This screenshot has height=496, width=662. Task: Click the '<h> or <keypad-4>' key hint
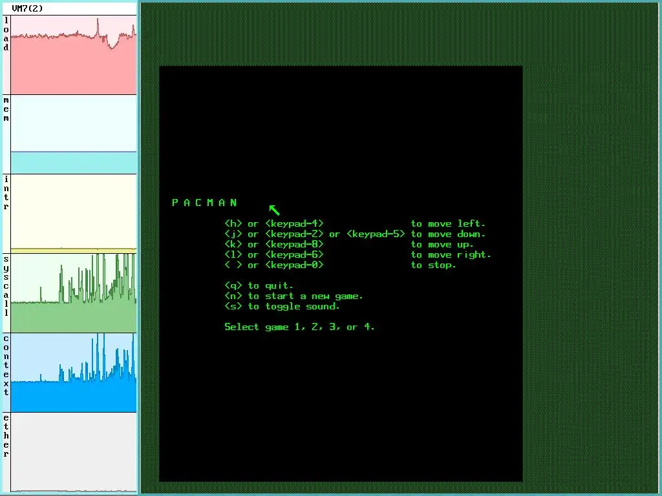pos(274,223)
